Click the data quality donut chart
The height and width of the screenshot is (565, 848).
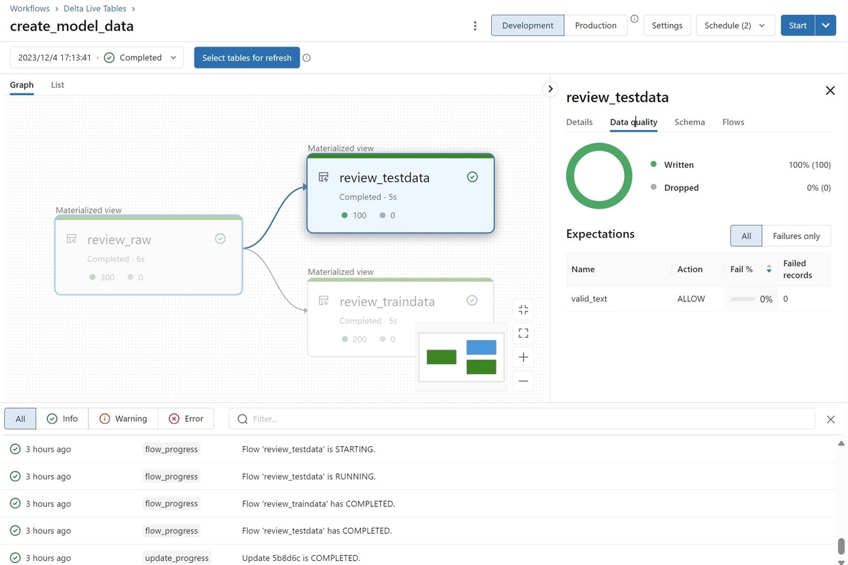pos(599,176)
